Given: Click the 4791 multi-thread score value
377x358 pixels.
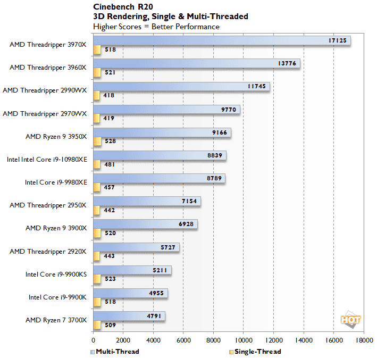Looking at the screenshot, I should [154, 316].
